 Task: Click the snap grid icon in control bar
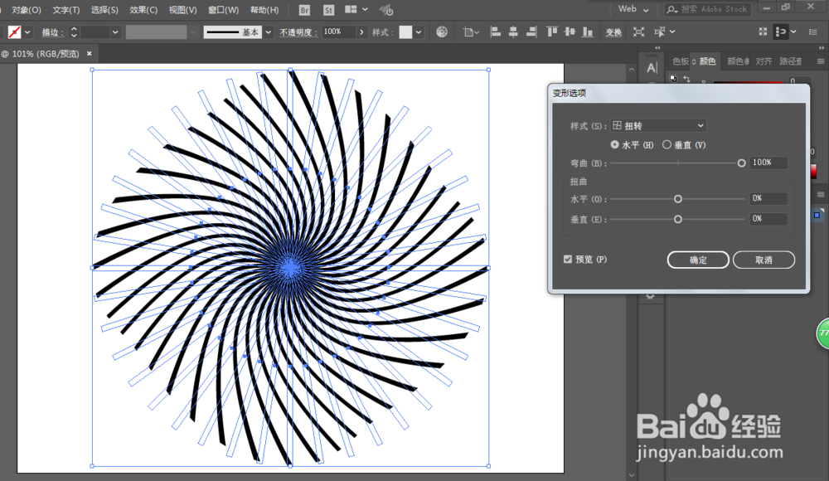(x=763, y=32)
